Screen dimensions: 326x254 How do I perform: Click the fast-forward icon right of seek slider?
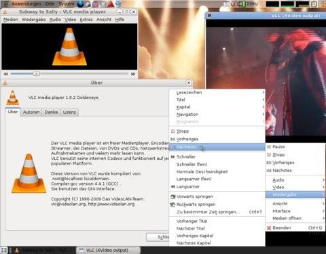point(133,74)
